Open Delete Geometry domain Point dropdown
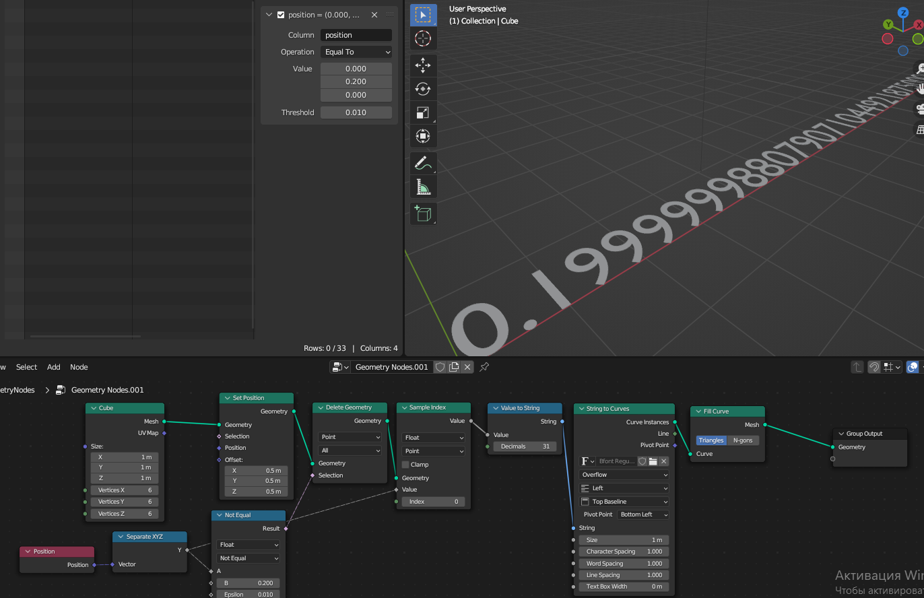 point(350,437)
